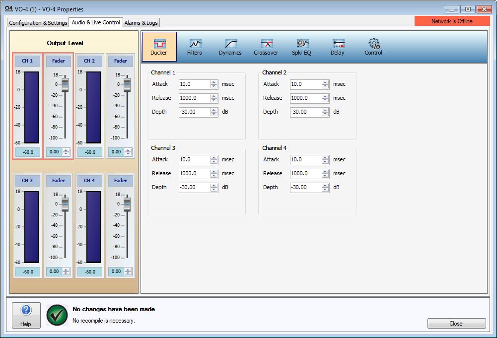Click the Help button label
The height and width of the screenshot is (338, 497).
point(26,324)
